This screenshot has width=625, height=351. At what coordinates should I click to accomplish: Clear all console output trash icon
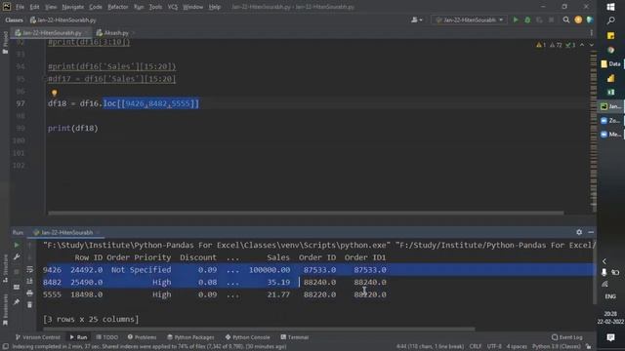tap(29, 305)
